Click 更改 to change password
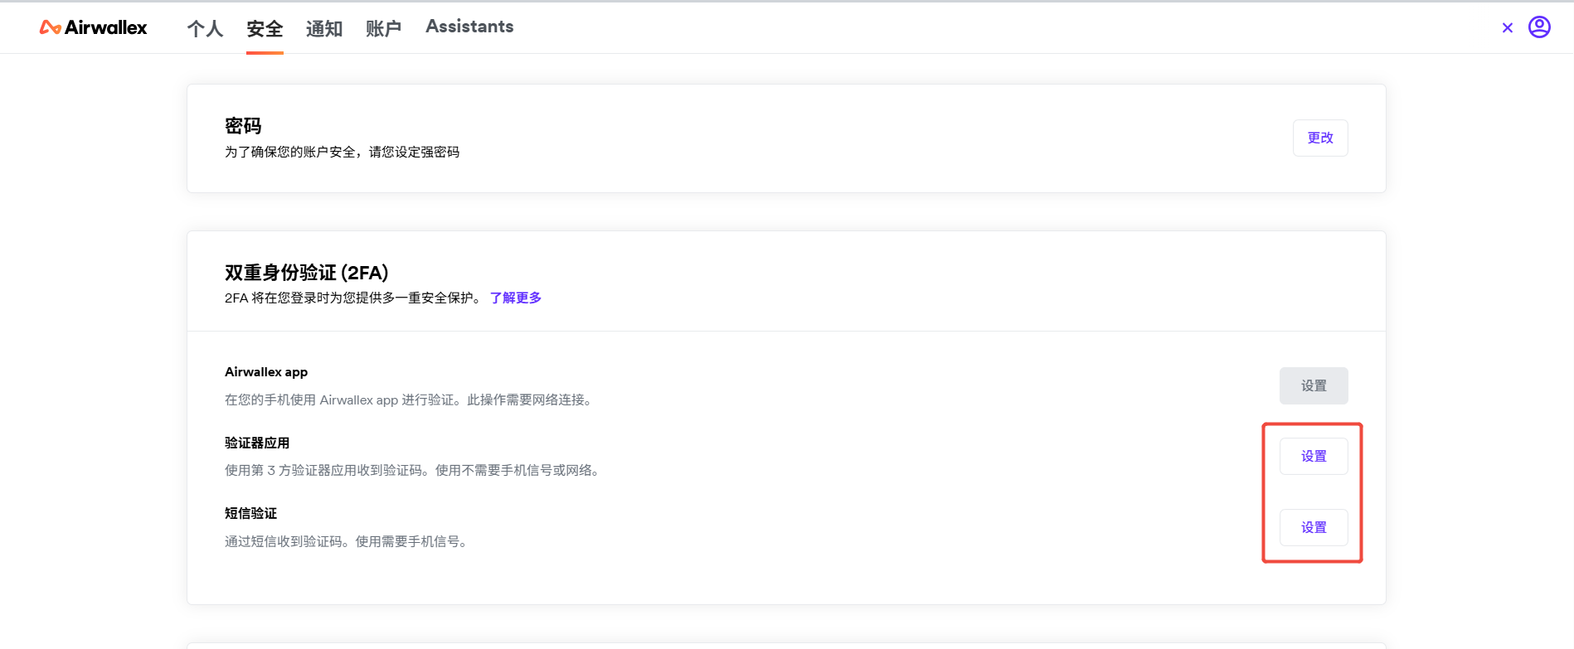1574x649 pixels. coord(1319,138)
